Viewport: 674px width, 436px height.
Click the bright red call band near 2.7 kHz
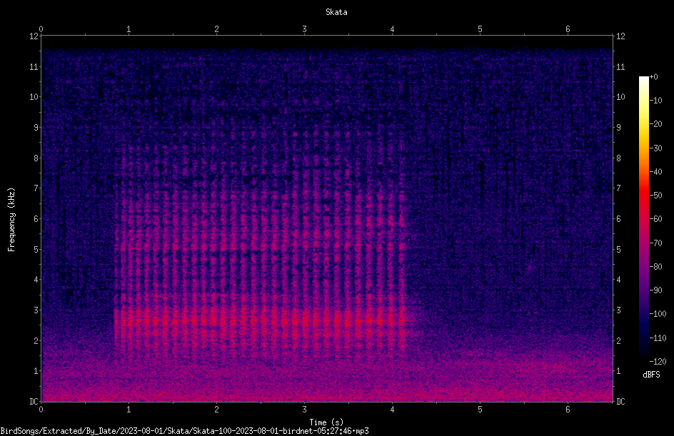pyautogui.click(x=260, y=320)
